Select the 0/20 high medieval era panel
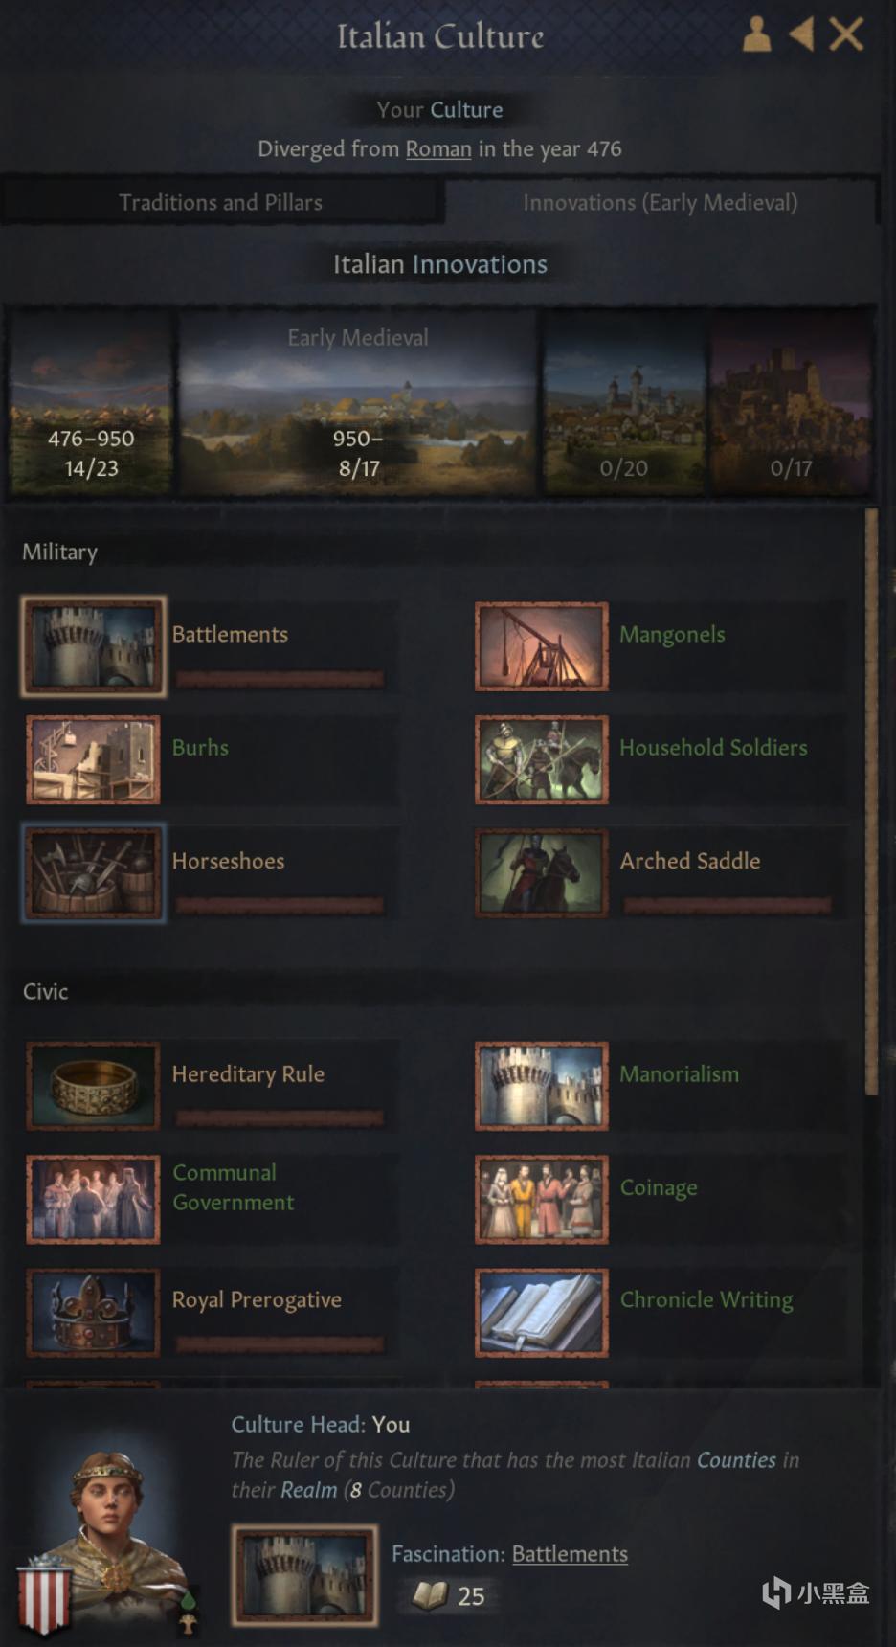 [x=624, y=401]
